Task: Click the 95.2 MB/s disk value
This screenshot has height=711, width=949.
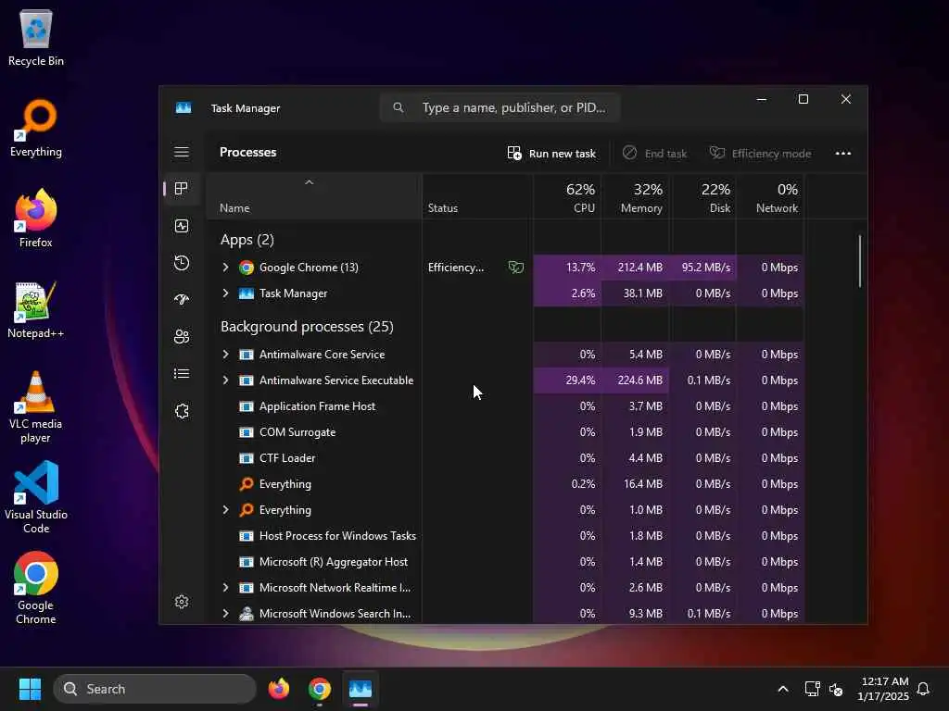Action: click(705, 268)
